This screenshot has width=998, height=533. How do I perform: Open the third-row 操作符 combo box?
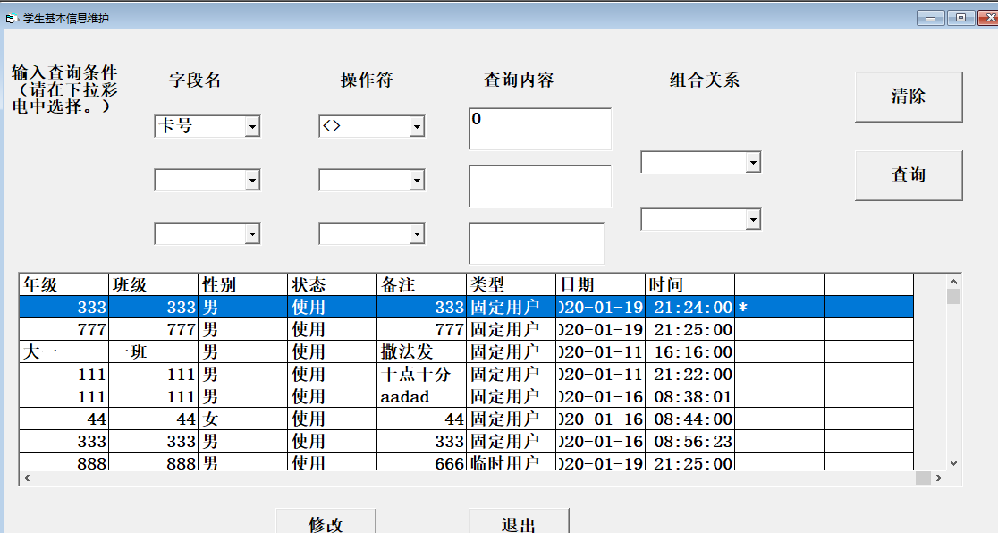419,233
